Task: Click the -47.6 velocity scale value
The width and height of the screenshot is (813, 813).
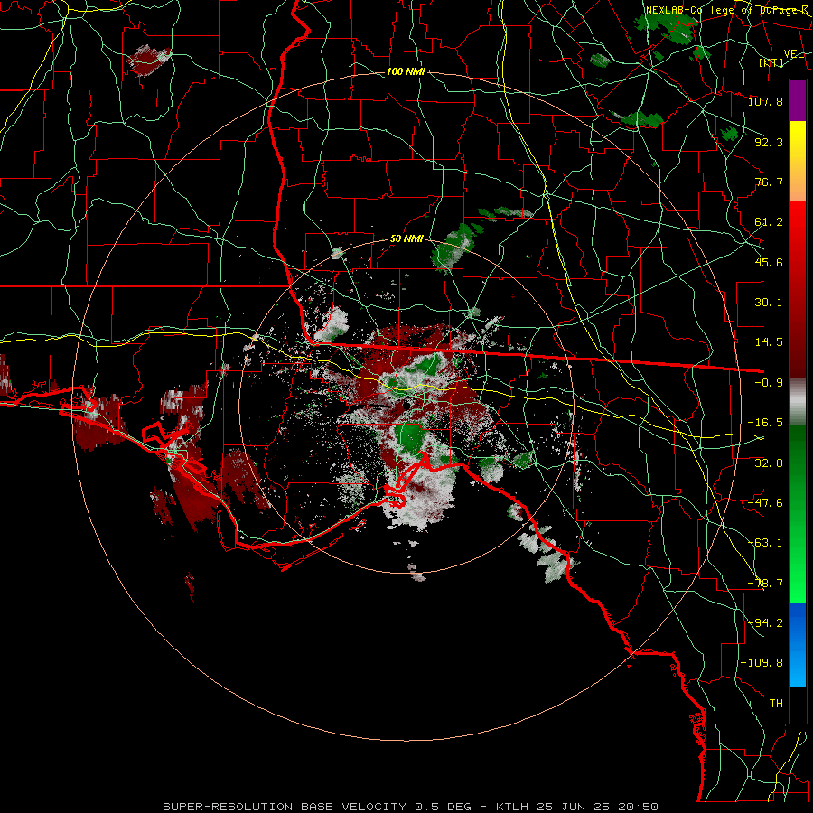Action: click(x=765, y=503)
